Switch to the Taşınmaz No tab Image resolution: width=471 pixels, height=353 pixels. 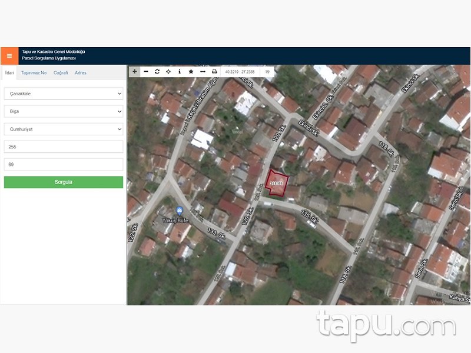click(34, 73)
